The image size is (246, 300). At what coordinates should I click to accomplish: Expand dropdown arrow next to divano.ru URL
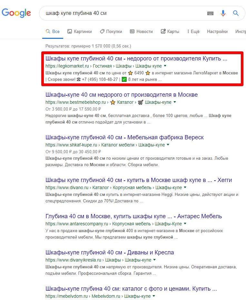(185, 187)
